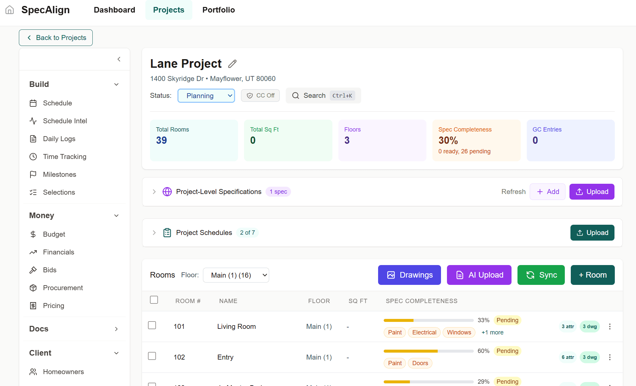Image resolution: width=636 pixels, height=386 pixels.
Task: Toggle the CC Off switch
Action: coord(260,96)
